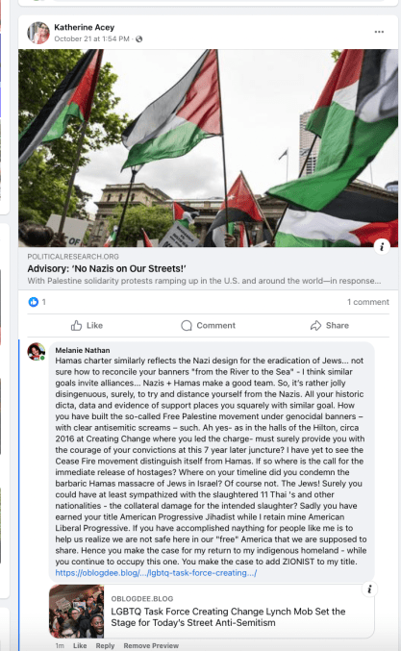Open the Katherine Acey profile name link
Image resolution: width=401 pixels, height=651 pixels.
point(85,27)
